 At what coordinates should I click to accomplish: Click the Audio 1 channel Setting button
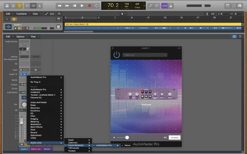pyautogui.click(x=24, y=57)
